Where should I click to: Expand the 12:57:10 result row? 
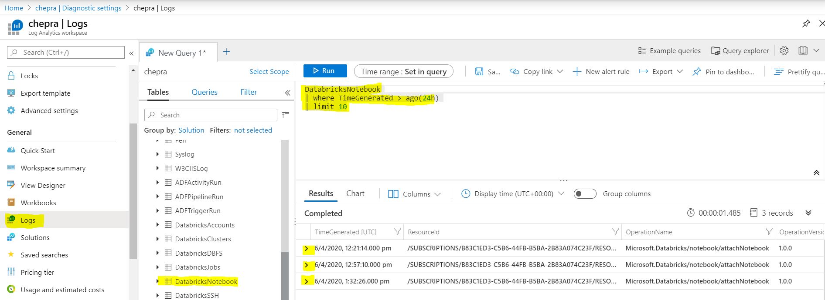tap(307, 265)
